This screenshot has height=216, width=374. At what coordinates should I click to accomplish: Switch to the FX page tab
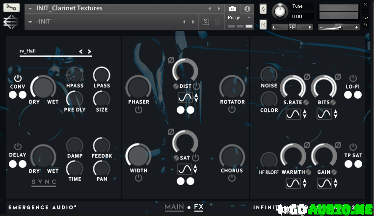tap(199, 207)
